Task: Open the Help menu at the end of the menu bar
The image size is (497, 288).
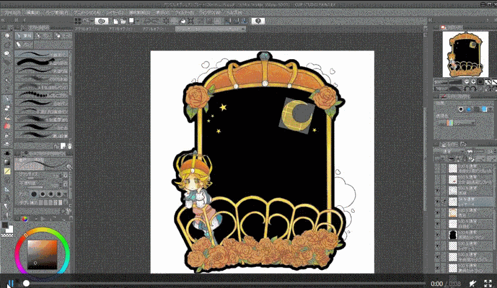Action: click(234, 12)
